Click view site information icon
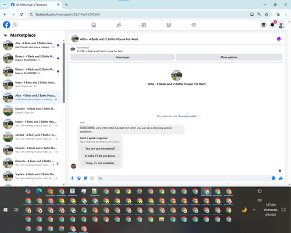291x233 pixels. point(31,15)
